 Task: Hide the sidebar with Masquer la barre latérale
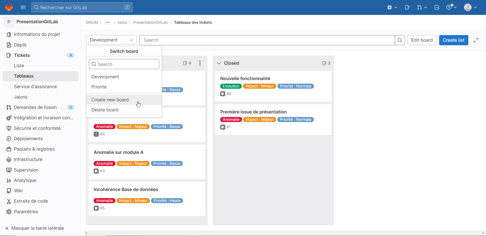click(34, 228)
